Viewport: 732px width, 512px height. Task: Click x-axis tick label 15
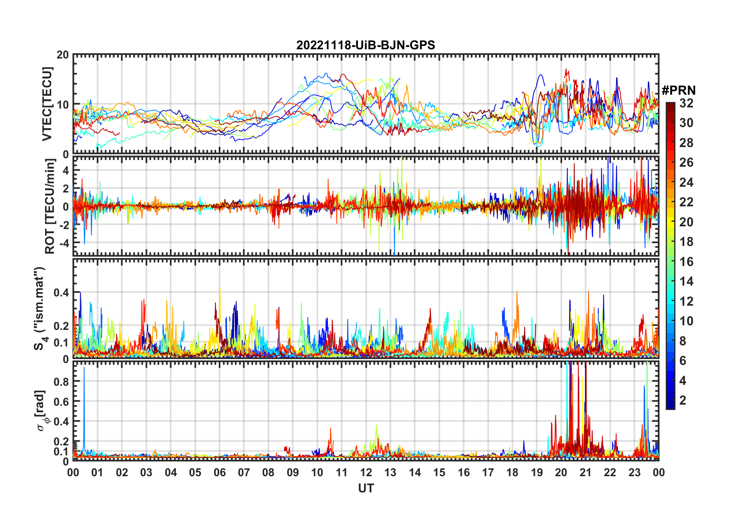pos(439,472)
